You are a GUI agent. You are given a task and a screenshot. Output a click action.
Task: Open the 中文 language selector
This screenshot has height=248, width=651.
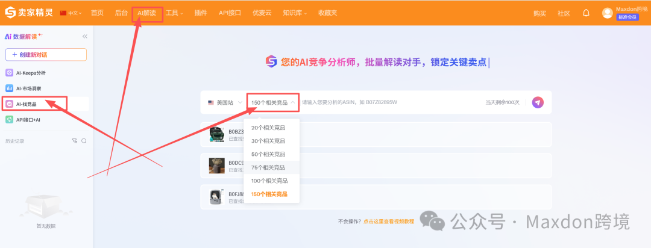(x=71, y=13)
